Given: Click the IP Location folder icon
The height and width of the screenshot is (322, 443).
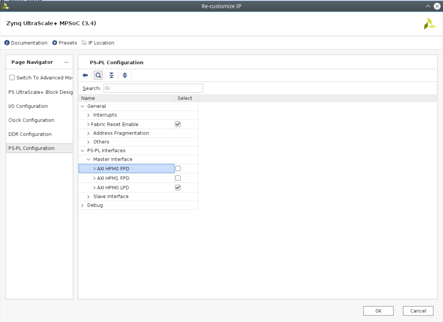Looking at the screenshot, I should (85, 43).
